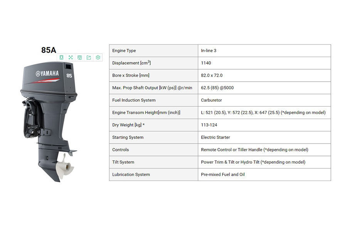Click the Displacement value 1140
Viewport: 347px width, 231px height.
tap(206, 63)
